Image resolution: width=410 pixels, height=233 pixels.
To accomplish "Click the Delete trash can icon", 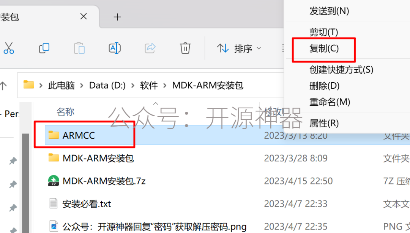I will coord(185,48).
